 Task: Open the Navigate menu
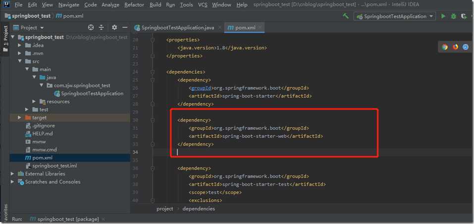coord(69,5)
